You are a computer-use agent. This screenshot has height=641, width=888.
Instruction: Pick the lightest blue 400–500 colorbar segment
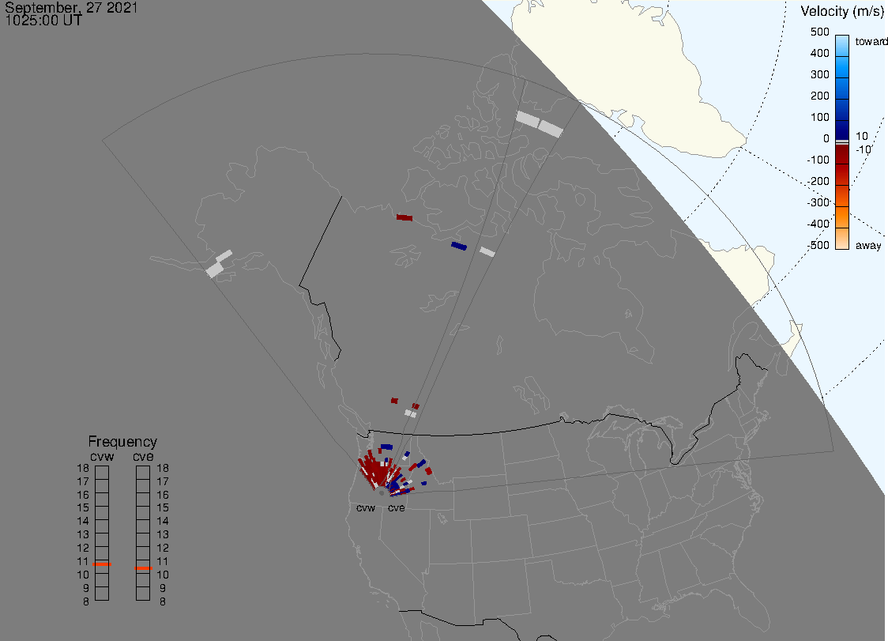pyautogui.click(x=842, y=46)
